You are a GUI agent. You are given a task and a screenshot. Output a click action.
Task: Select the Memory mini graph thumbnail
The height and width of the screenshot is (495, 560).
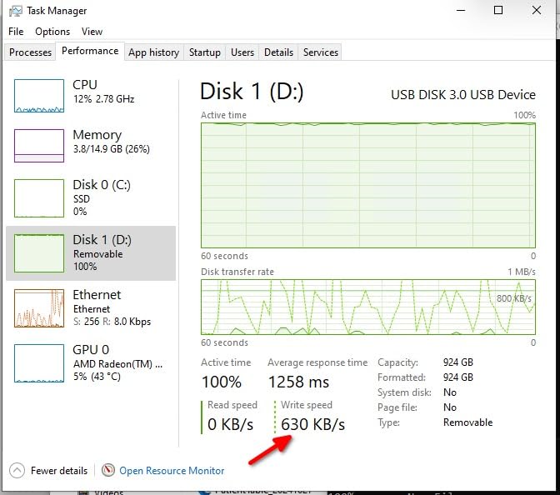tap(39, 146)
